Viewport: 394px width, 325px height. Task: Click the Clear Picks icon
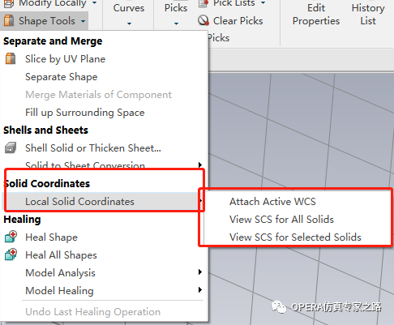coord(203,20)
